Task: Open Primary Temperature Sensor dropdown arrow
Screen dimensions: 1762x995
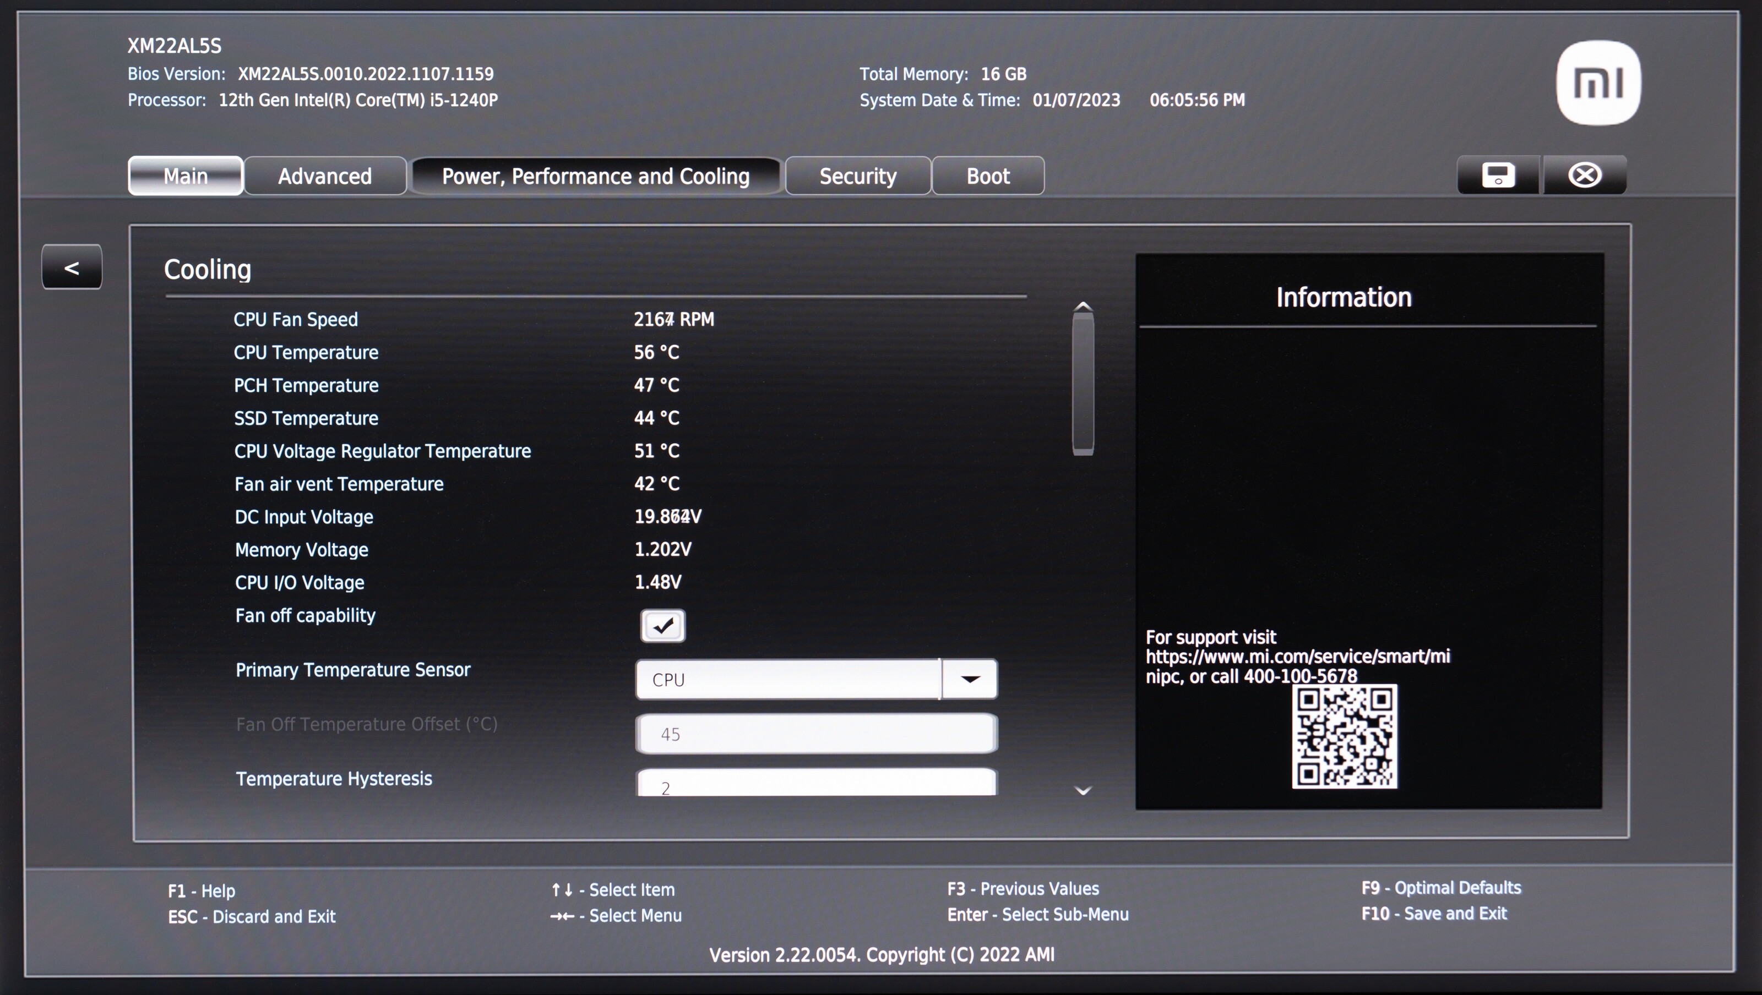Action: pyautogui.click(x=970, y=679)
